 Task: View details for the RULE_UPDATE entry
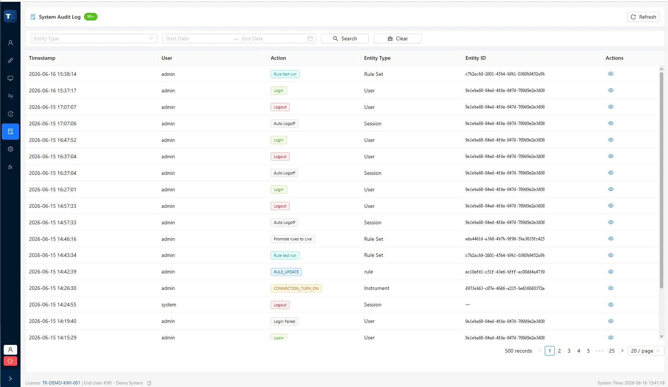610,272
